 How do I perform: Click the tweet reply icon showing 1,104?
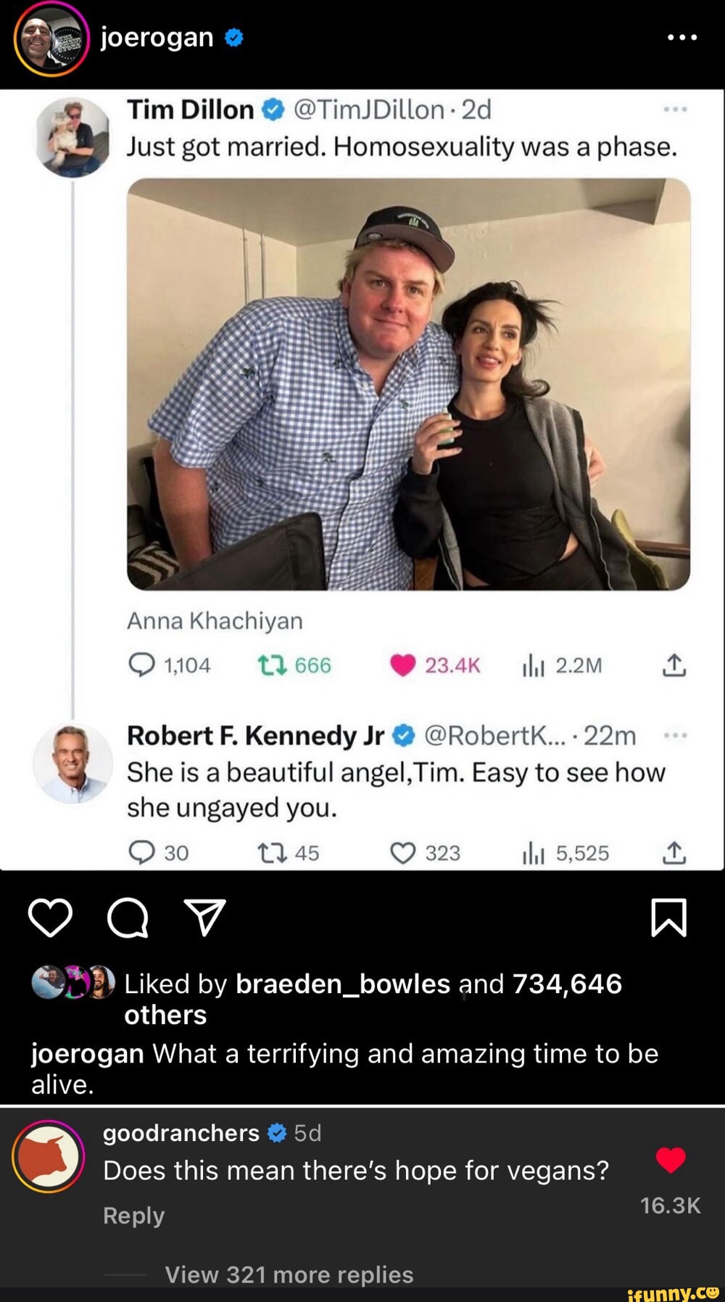coord(141,665)
